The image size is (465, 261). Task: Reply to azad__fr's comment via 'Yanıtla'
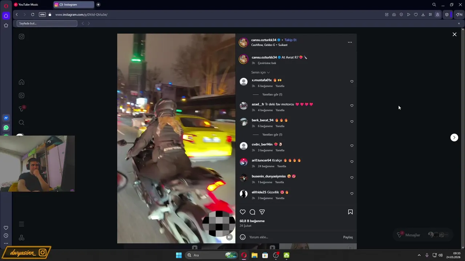280,110
